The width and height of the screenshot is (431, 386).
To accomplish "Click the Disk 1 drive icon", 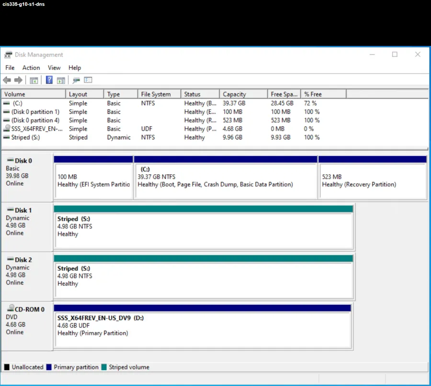I will pyautogui.click(x=10, y=210).
